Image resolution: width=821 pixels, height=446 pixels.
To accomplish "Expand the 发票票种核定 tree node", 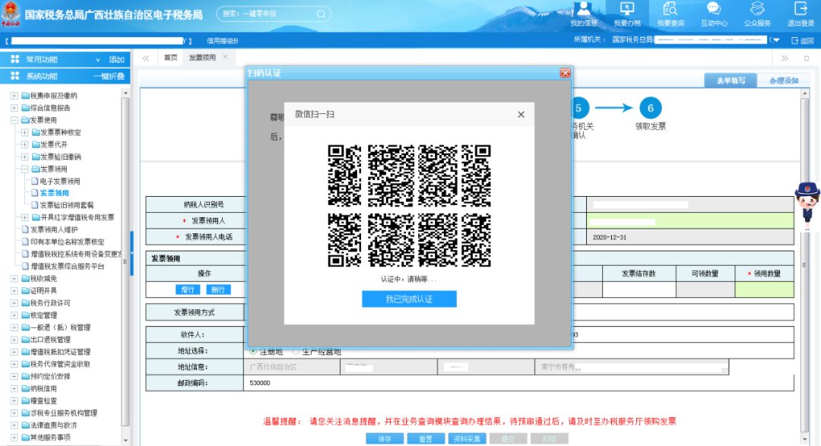I will click(x=24, y=132).
